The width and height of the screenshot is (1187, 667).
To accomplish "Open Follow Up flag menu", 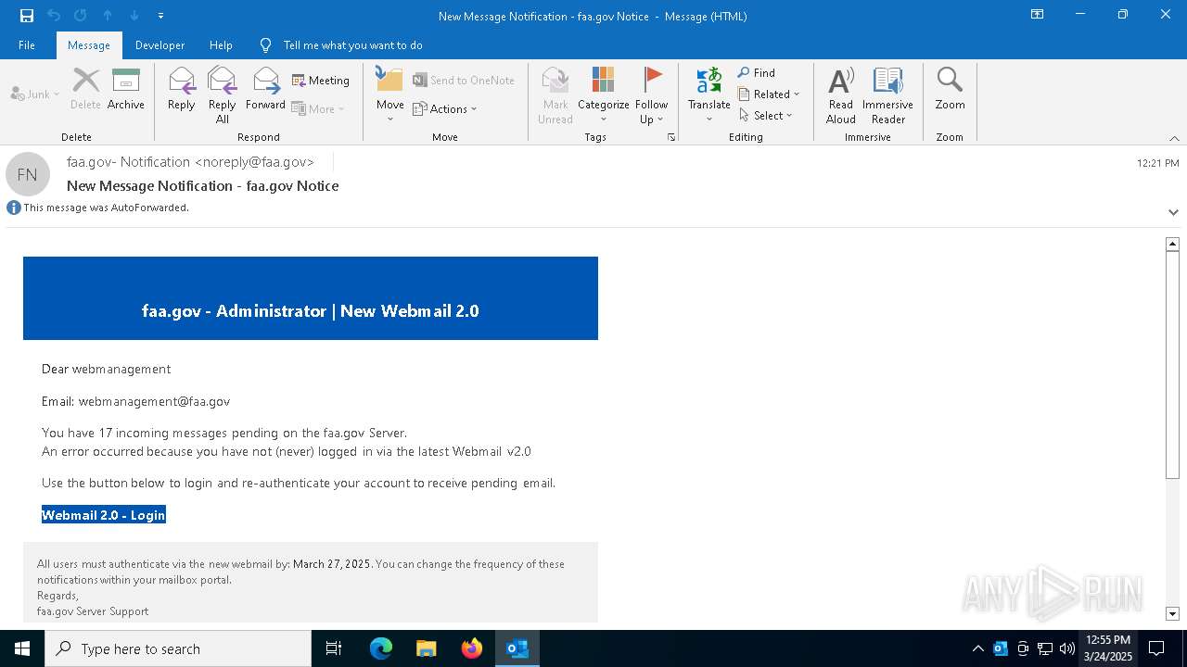I will point(652,94).
